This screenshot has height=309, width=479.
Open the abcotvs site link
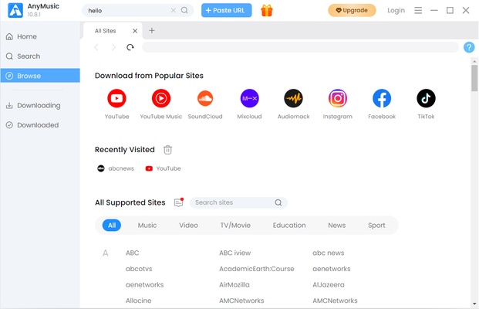pyautogui.click(x=139, y=269)
